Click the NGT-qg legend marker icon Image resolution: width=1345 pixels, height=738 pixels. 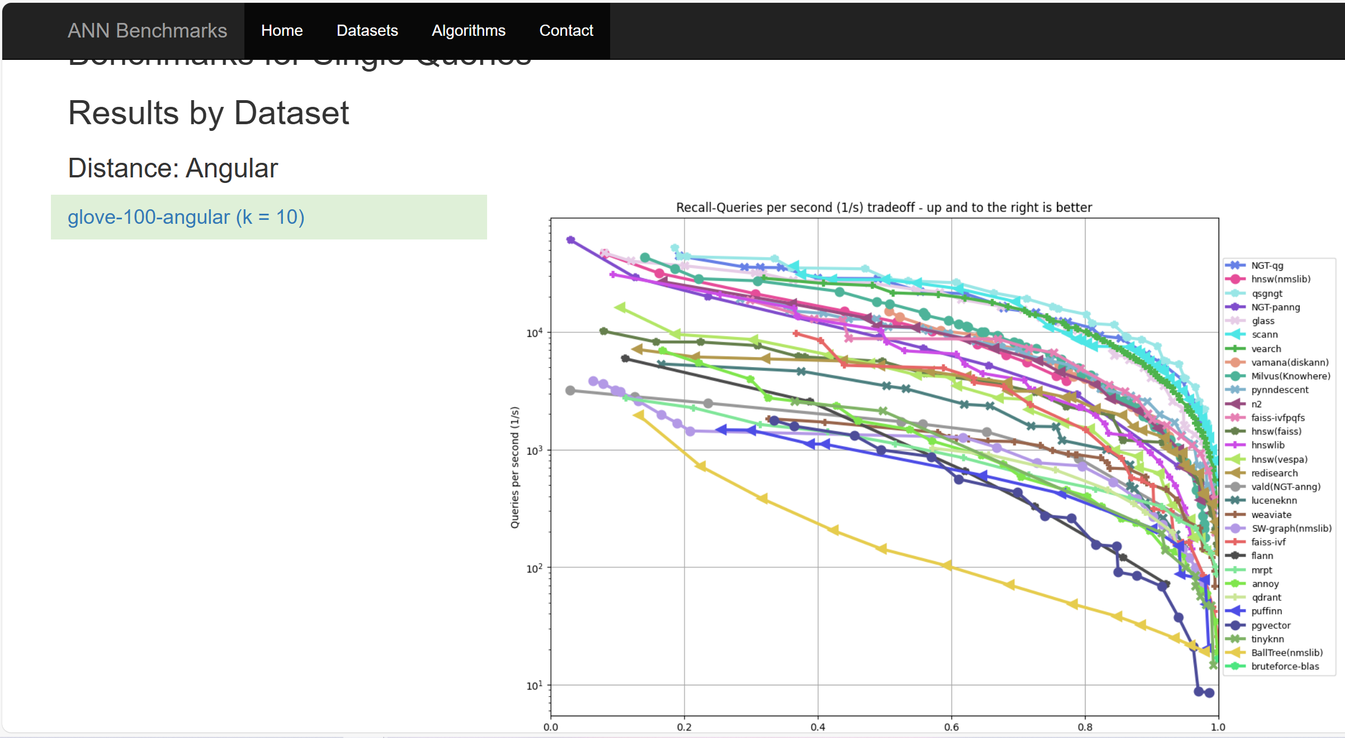[x=1235, y=265]
